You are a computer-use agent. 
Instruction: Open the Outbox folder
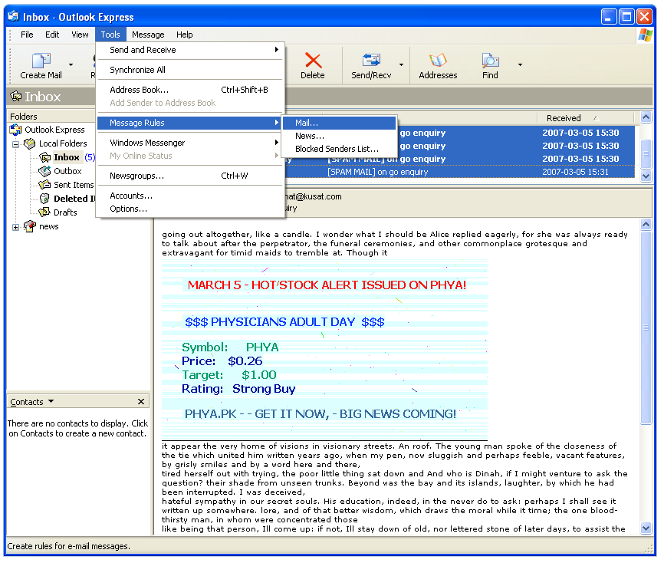[67, 171]
